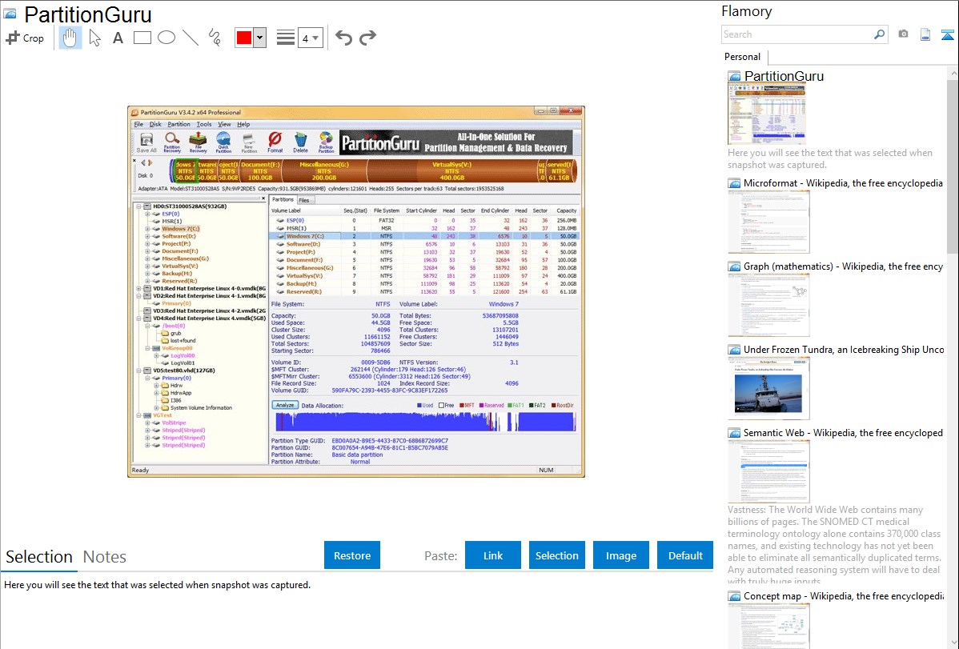The height and width of the screenshot is (649, 959).
Task: Click the icon beside Under Frozen Tundra title
Action: (x=734, y=350)
